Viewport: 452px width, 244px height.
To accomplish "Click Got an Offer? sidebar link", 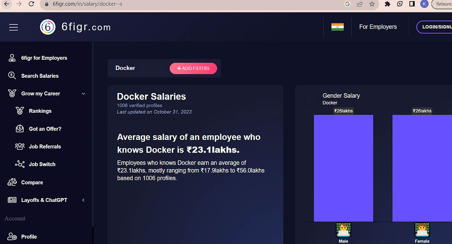I will point(45,129).
